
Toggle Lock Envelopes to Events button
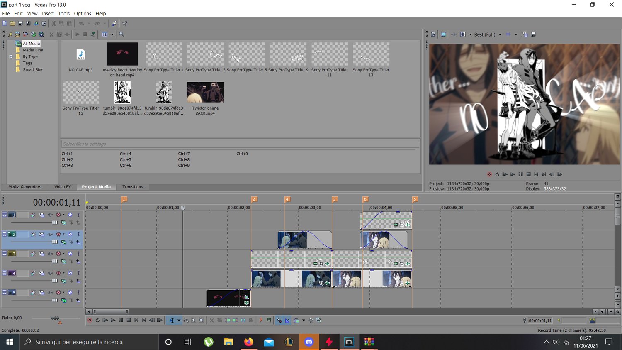coord(311,320)
